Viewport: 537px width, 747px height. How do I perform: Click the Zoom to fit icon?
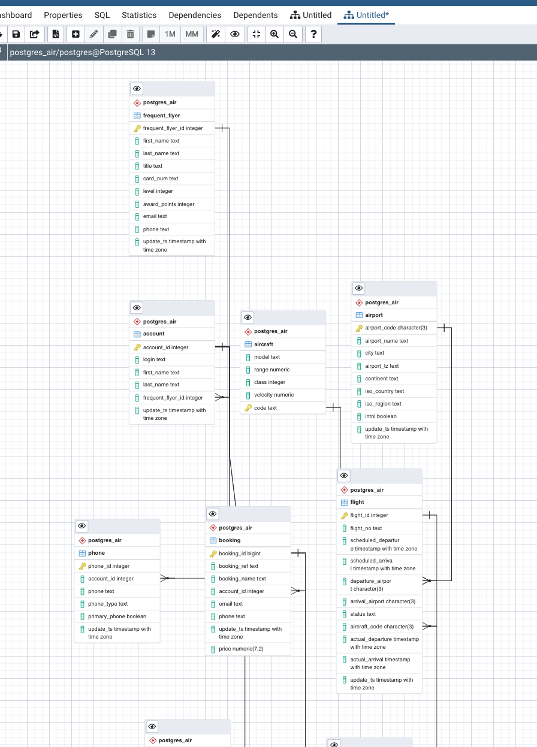point(256,34)
